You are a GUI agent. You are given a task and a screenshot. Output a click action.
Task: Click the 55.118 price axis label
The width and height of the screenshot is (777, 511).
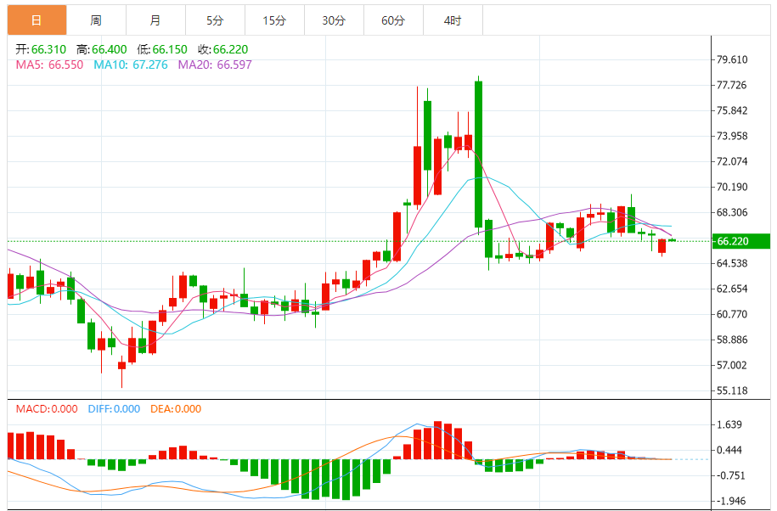732,390
